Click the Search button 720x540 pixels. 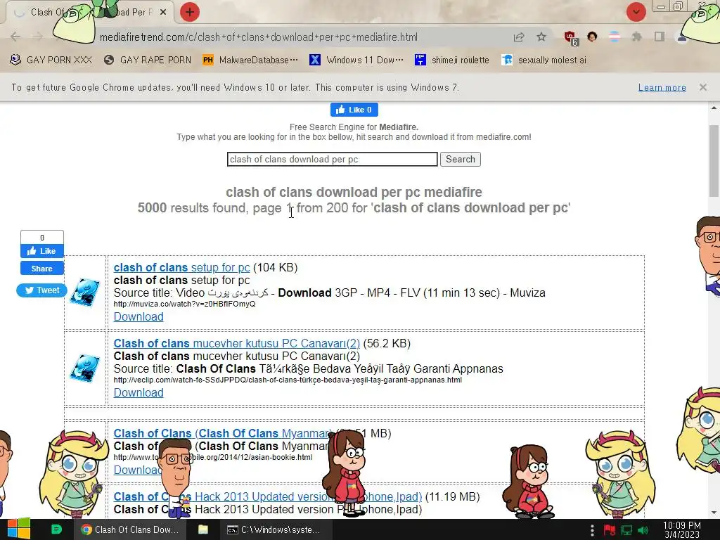pos(460,160)
